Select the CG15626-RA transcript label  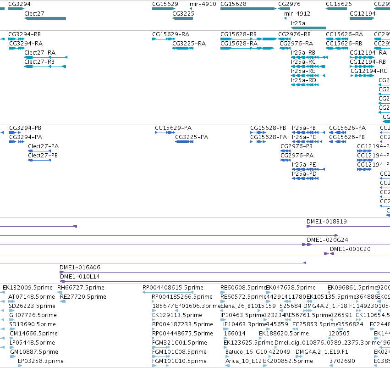pyautogui.click(x=344, y=34)
